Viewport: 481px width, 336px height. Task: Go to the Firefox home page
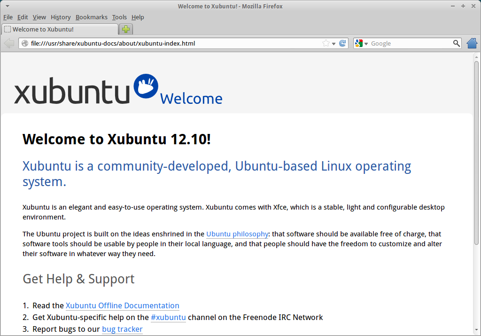pos(472,43)
